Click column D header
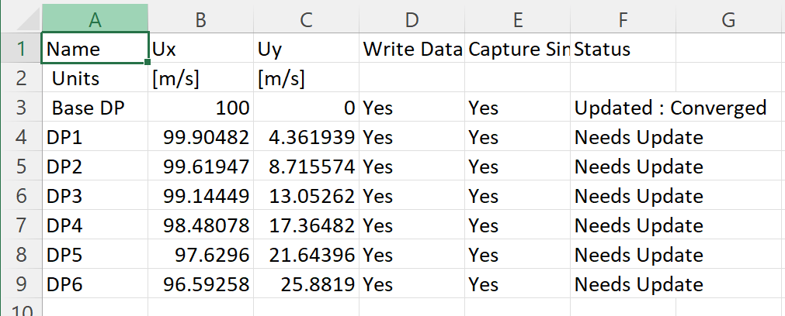 point(412,18)
